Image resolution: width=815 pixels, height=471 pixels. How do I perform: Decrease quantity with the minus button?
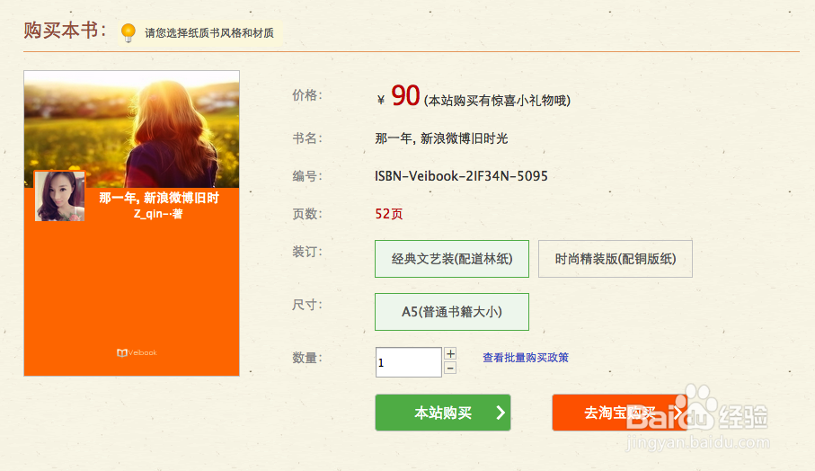click(x=450, y=368)
